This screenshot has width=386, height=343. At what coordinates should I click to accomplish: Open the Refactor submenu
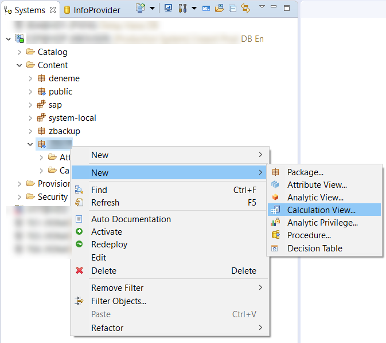(x=169, y=328)
